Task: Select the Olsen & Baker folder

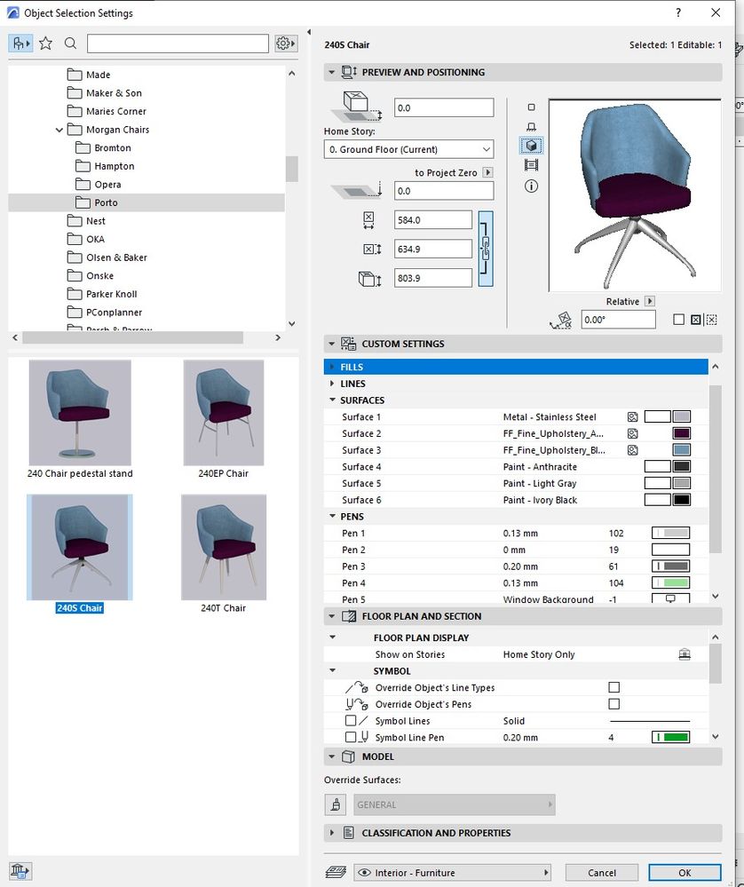Action: pos(116,257)
